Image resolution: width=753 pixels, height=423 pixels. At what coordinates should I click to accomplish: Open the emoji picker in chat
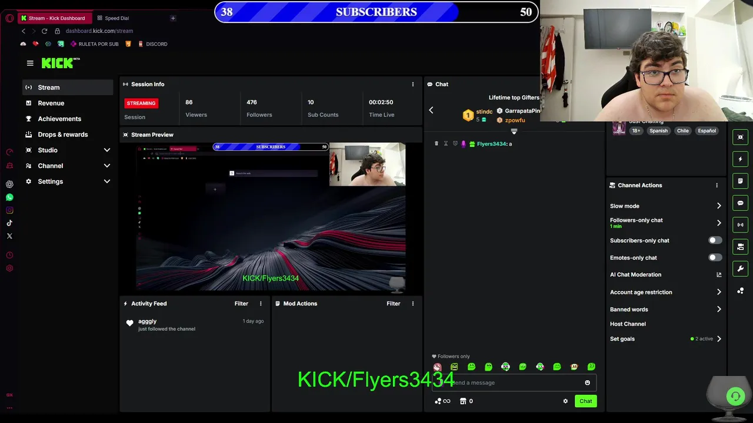(x=587, y=383)
